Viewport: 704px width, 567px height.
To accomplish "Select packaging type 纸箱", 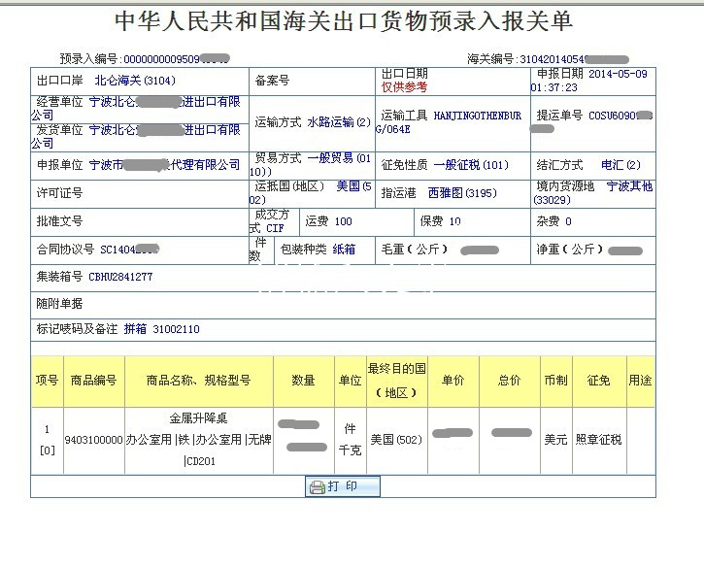I will (344, 250).
